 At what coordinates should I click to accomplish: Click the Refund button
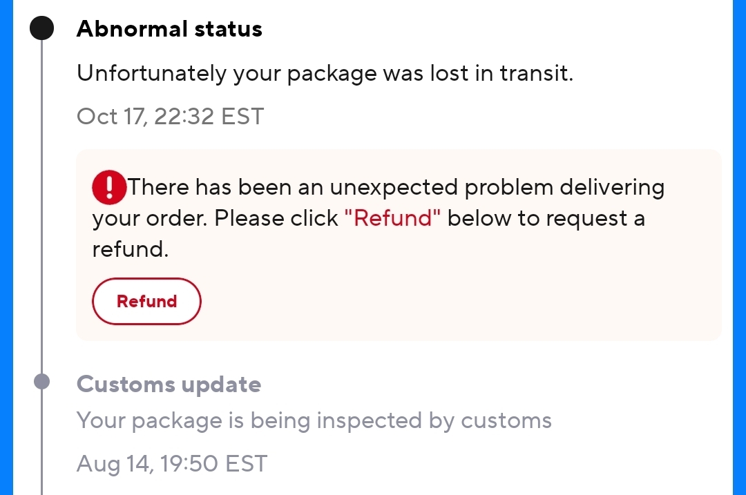point(146,301)
